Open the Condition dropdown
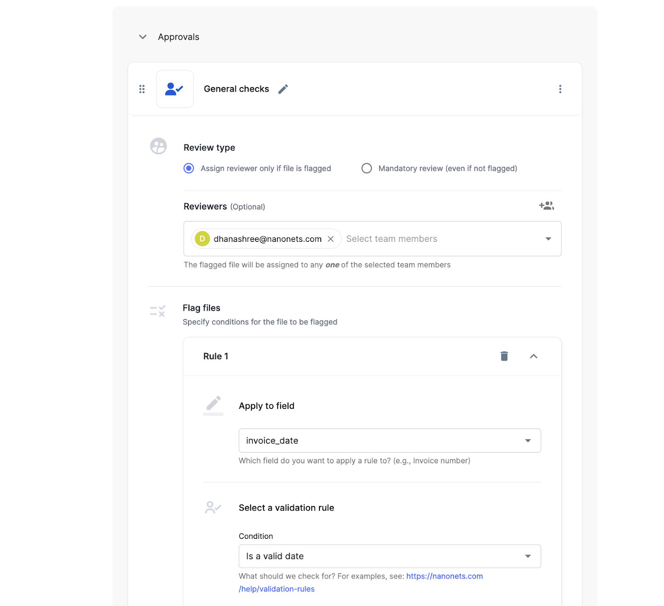Image resolution: width=664 pixels, height=606 pixels. tap(528, 556)
